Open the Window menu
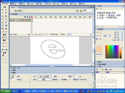Image resolution: width=125 pixels, height=93 pixels. click(x=73, y=4)
